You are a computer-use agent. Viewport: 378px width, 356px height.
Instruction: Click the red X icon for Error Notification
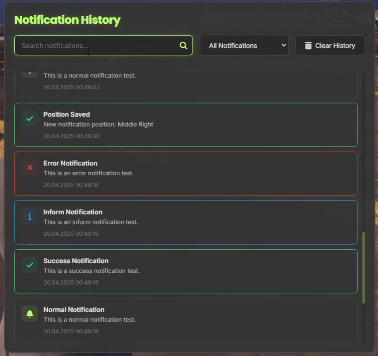point(30,167)
